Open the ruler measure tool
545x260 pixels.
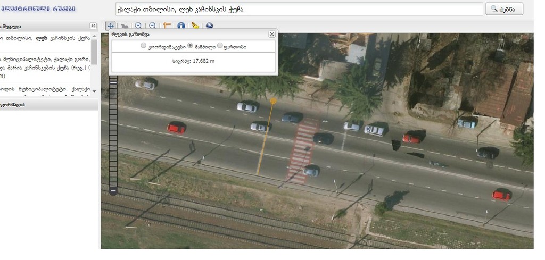pyautogui.click(x=167, y=26)
